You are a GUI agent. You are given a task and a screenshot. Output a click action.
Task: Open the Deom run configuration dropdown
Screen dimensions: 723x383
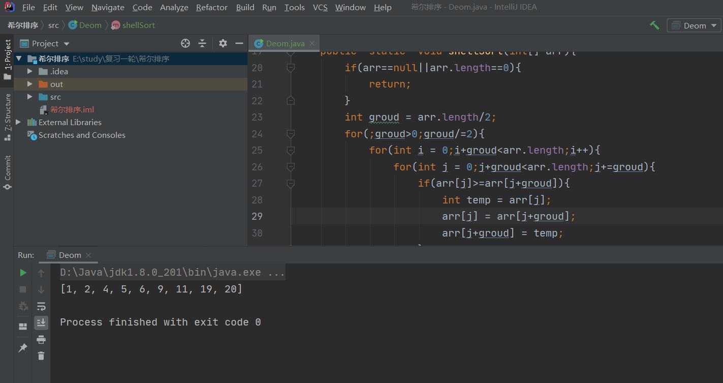695,25
